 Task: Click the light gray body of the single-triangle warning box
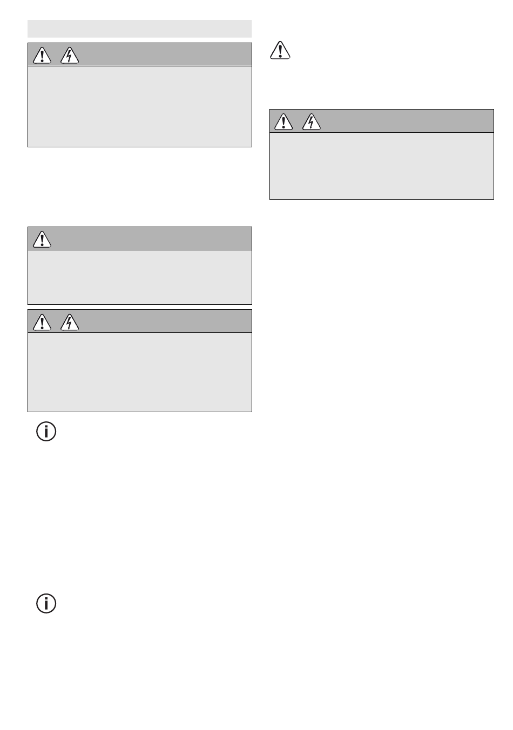[x=140, y=277]
